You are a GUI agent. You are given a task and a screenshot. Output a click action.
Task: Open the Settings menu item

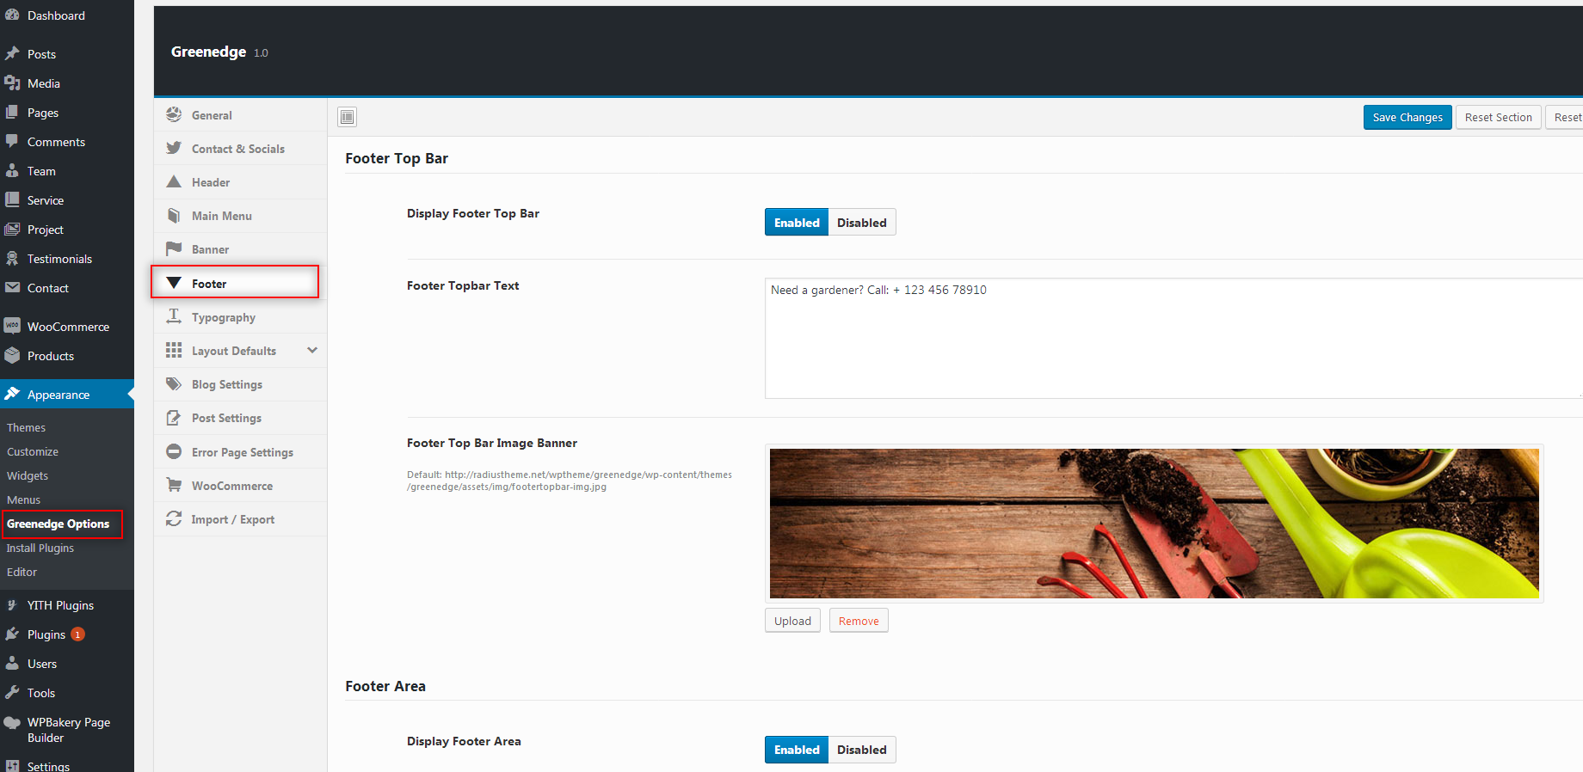(x=48, y=765)
